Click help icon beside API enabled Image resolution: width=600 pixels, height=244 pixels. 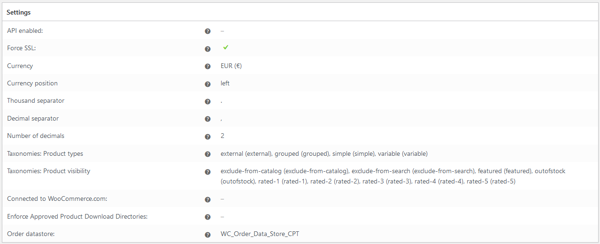[x=208, y=31]
